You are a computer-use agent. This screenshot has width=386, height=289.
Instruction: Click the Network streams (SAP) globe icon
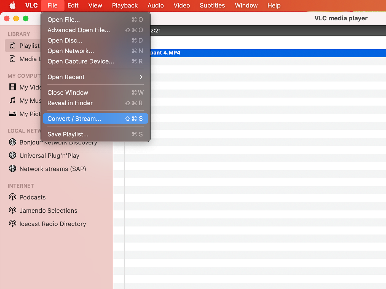(13, 168)
